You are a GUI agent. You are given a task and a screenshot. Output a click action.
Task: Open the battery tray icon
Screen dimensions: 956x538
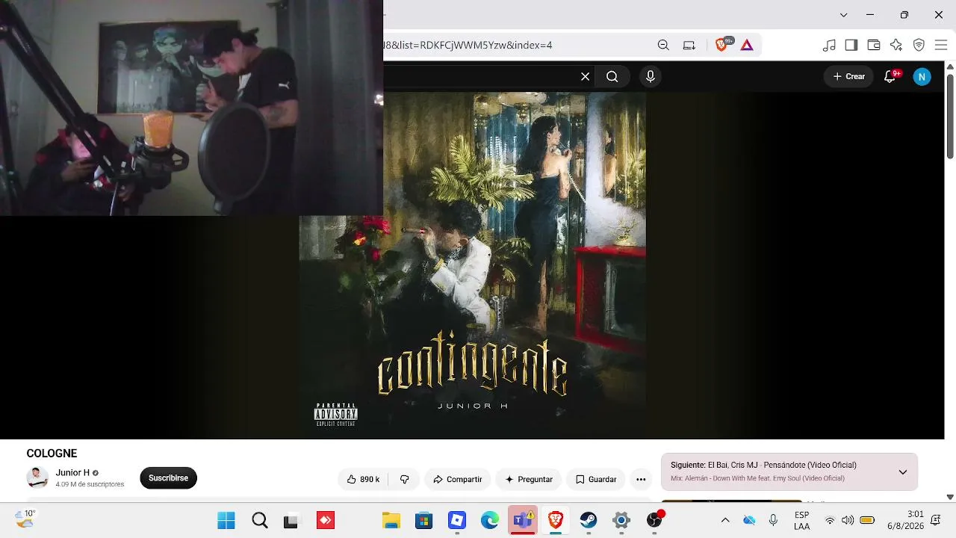coord(867,520)
